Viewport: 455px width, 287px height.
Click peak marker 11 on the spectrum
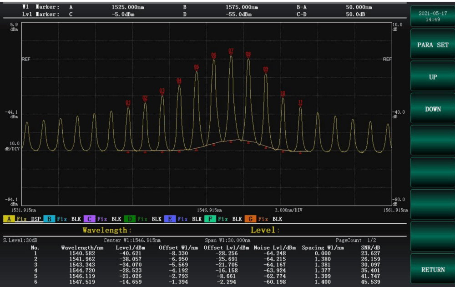coord(300,102)
